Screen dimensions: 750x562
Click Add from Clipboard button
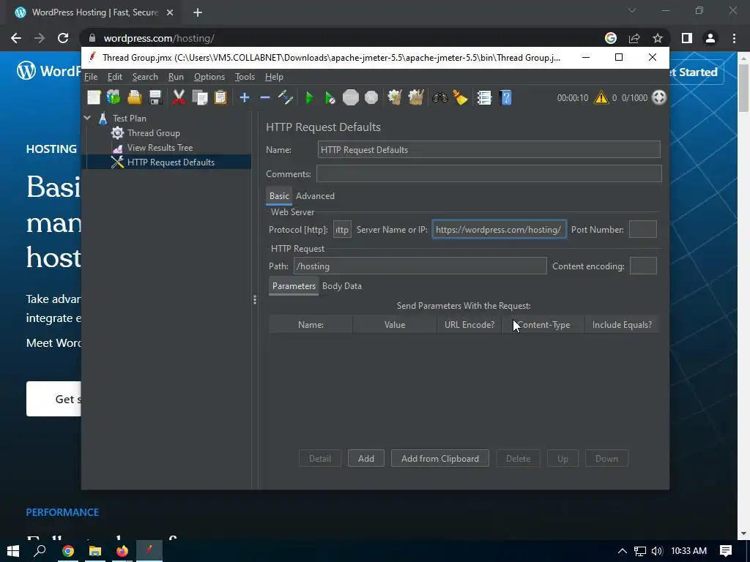click(440, 458)
